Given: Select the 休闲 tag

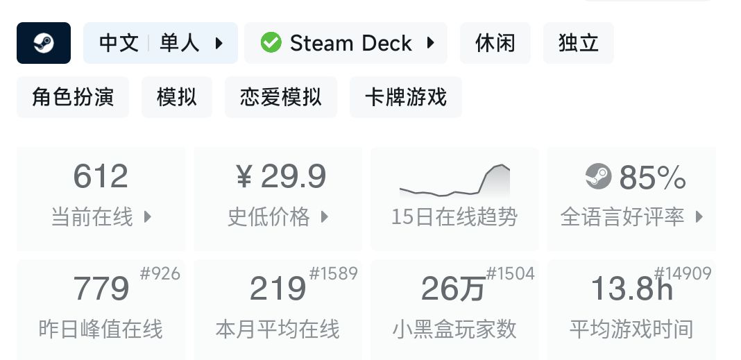Looking at the screenshot, I should pyautogui.click(x=495, y=43).
